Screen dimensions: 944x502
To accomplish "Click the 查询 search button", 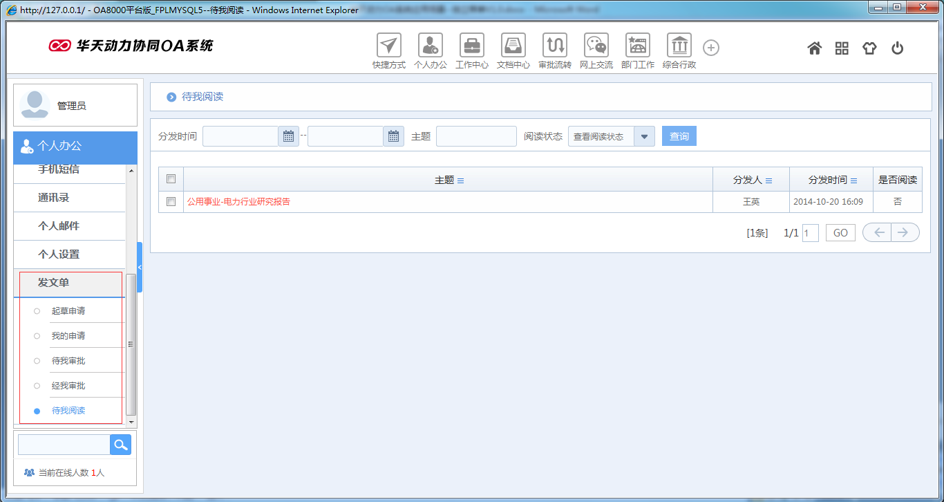I will [679, 136].
